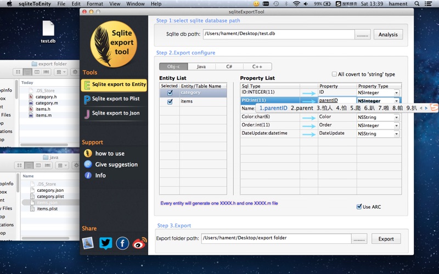Open ID property type dropdown
439x274 pixels.
(x=396, y=93)
